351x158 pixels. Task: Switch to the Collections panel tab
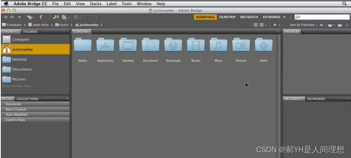point(27,99)
